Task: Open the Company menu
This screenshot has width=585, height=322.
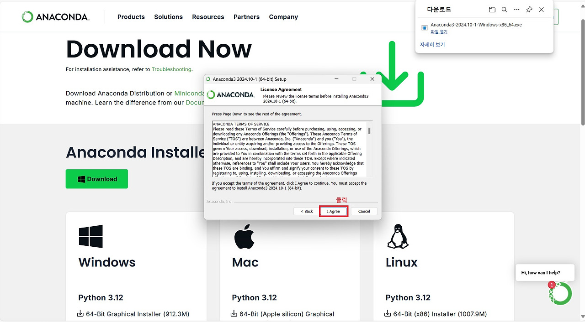Action: 283,17
